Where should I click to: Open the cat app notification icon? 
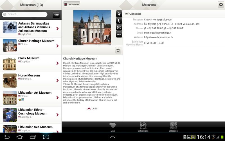(x=193, y=137)
